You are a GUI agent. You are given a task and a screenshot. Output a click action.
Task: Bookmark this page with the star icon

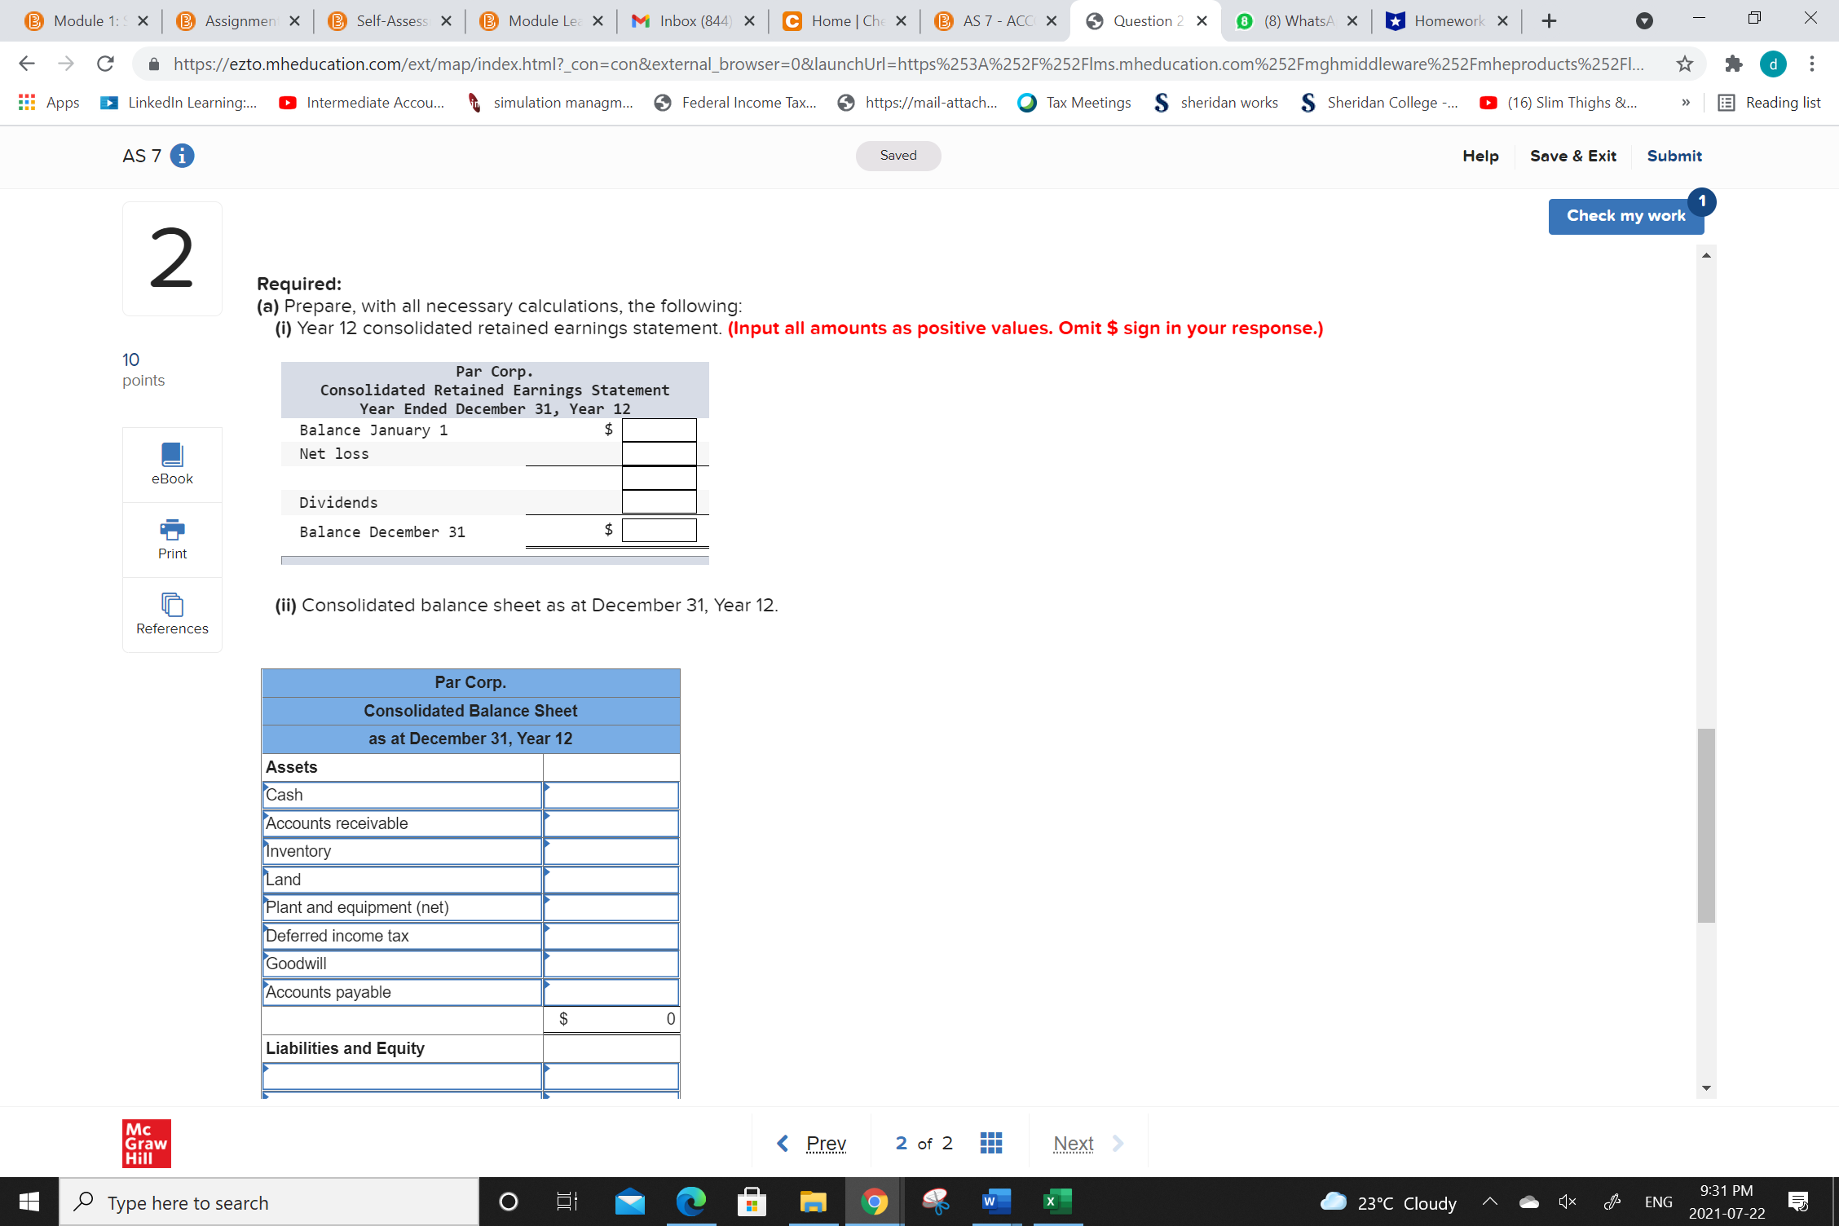1683,64
